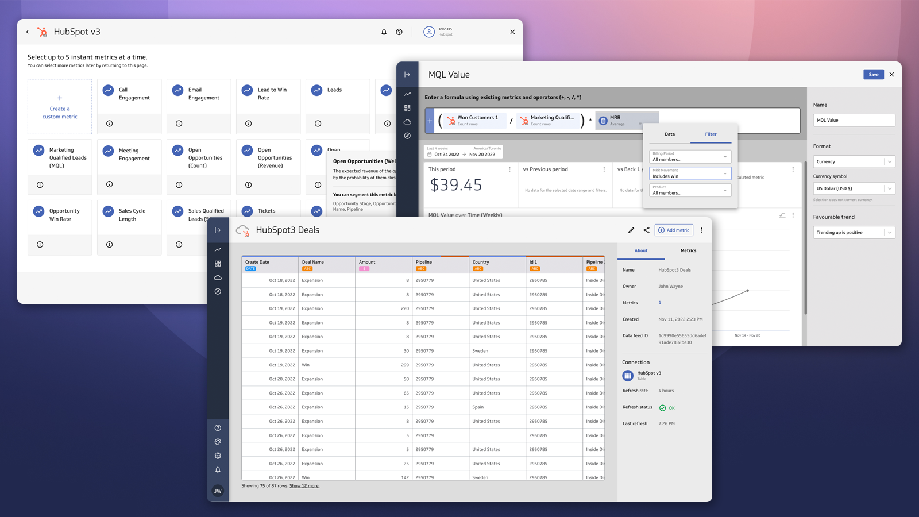The height and width of the screenshot is (517, 919).
Task: Open the MRR Movement 'Includes Win' dropdown
Action: 689,173
